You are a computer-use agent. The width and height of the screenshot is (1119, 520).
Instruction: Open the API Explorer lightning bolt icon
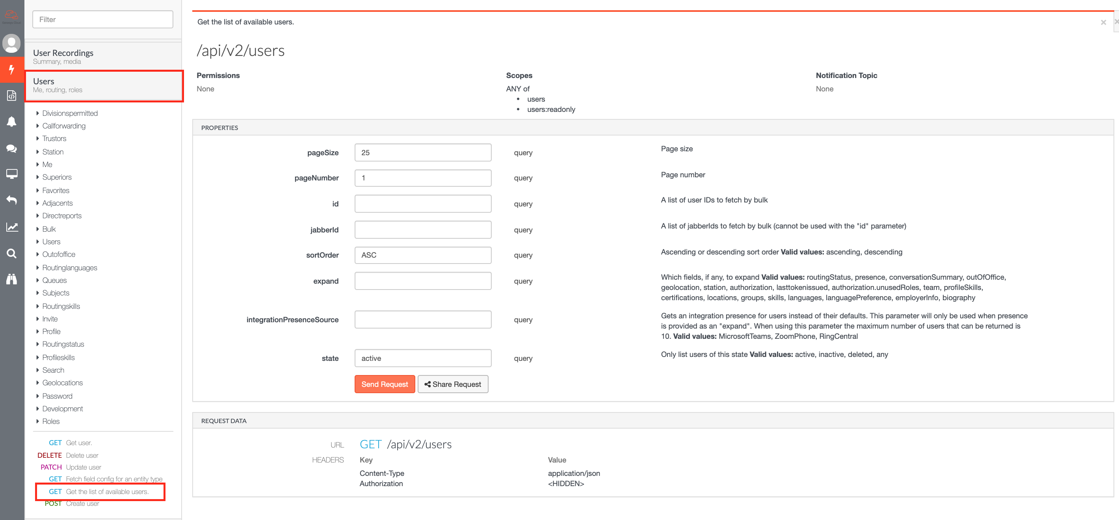[x=12, y=69]
